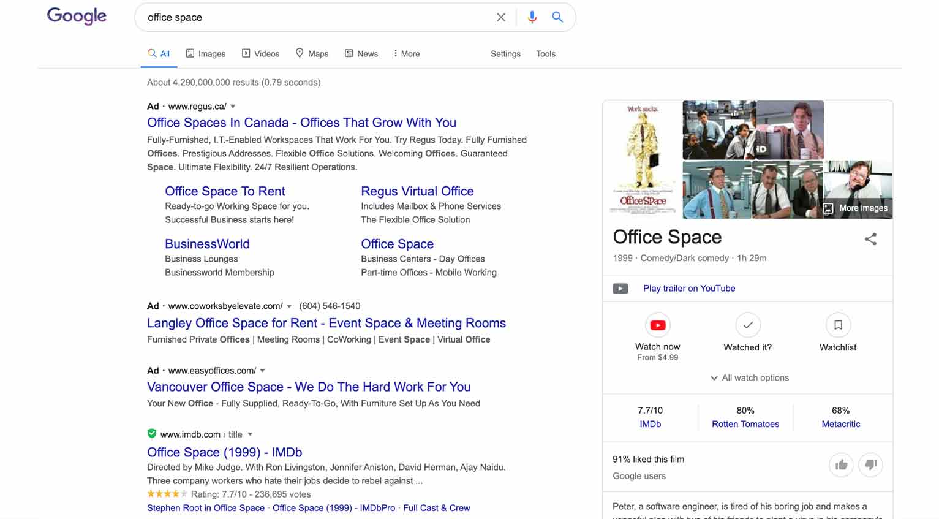The image size is (939, 519).
Task: Expand dropdown arrow next to www.regus.ca
Action: [x=233, y=107]
